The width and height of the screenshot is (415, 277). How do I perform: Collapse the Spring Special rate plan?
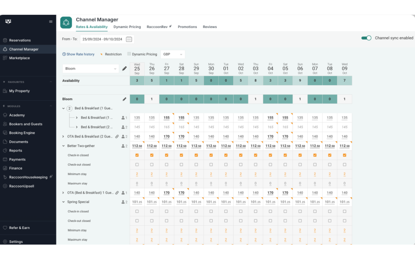pos(63,202)
